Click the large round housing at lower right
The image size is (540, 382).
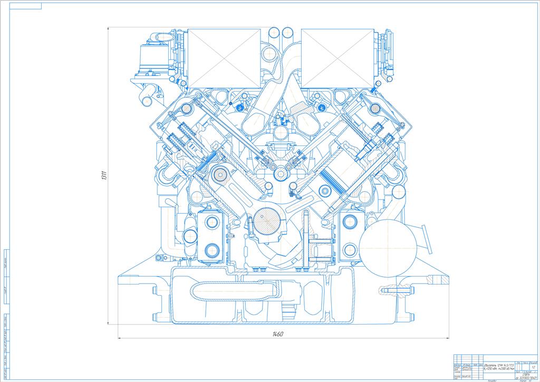(x=385, y=248)
